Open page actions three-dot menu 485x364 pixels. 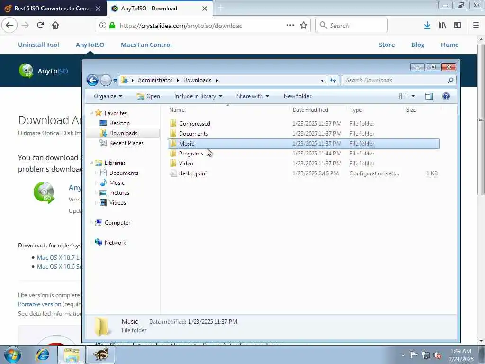(x=290, y=26)
